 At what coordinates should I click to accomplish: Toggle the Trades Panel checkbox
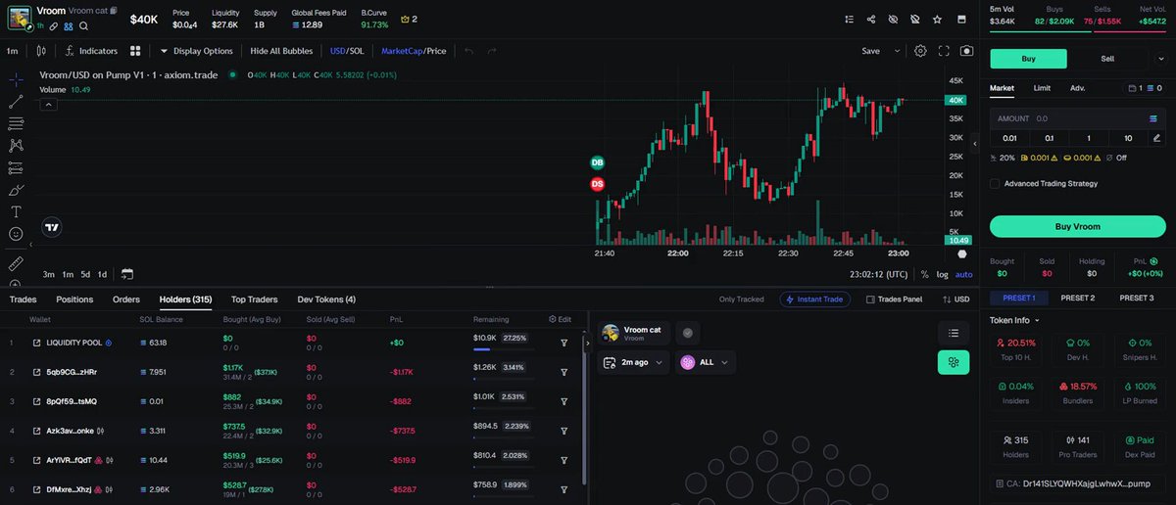[871, 299]
